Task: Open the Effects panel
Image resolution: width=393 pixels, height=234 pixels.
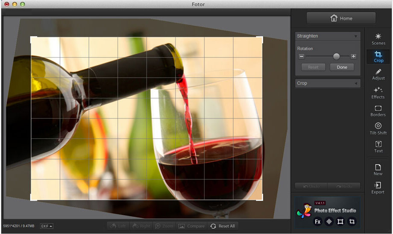Action: [x=378, y=93]
